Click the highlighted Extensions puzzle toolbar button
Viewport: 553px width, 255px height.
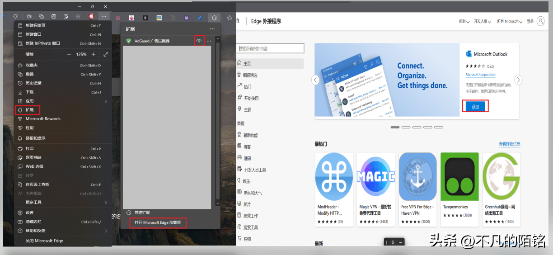[x=214, y=18]
